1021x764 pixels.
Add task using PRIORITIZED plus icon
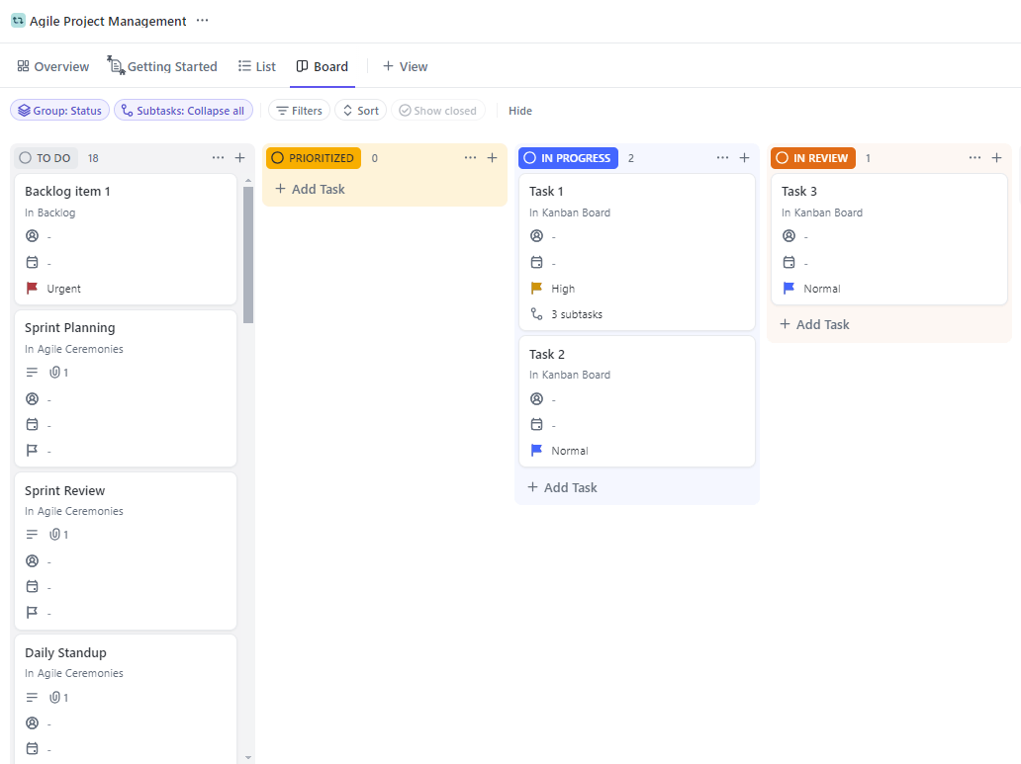pos(493,158)
